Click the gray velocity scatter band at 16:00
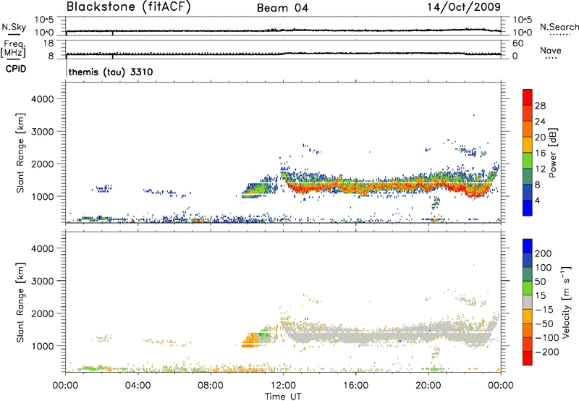579x401 pixels. (355, 334)
